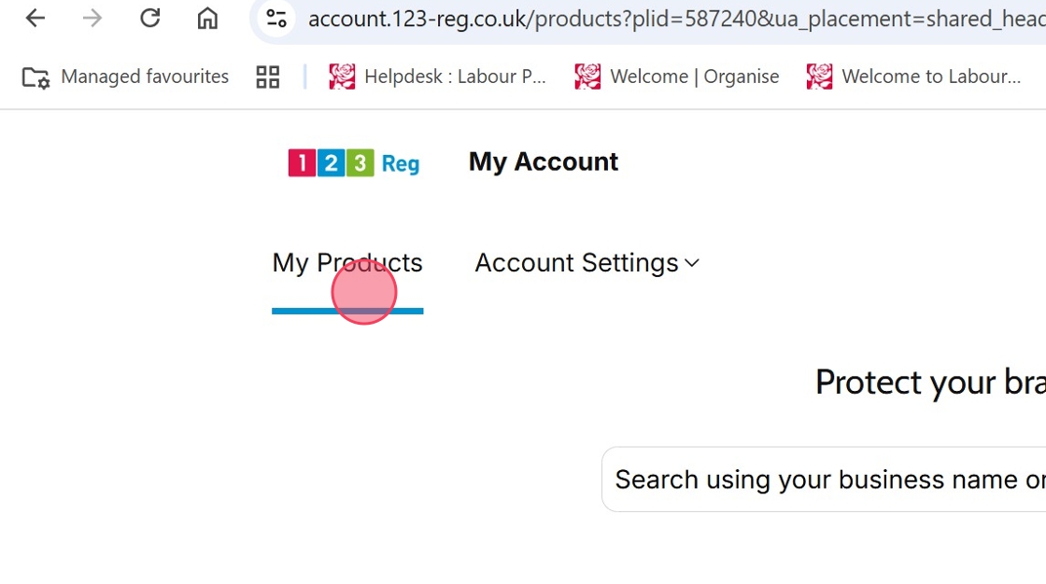The width and height of the screenshot is (1046, 584).
Task: Click the Managed favourites folder icon
Action: [x=35, y=76]
